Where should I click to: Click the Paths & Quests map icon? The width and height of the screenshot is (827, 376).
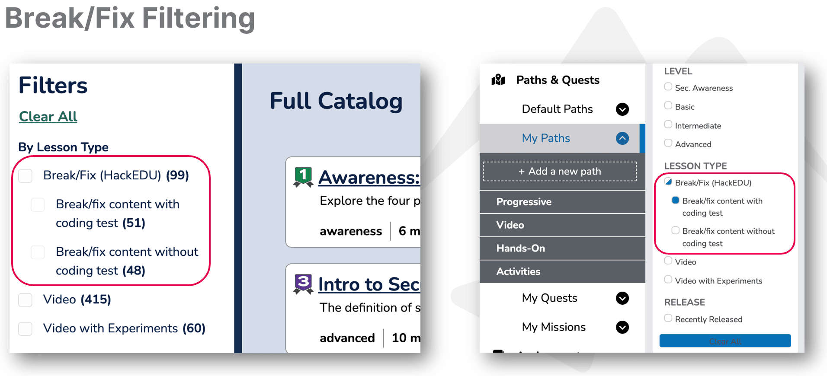(x=498, y=80)
